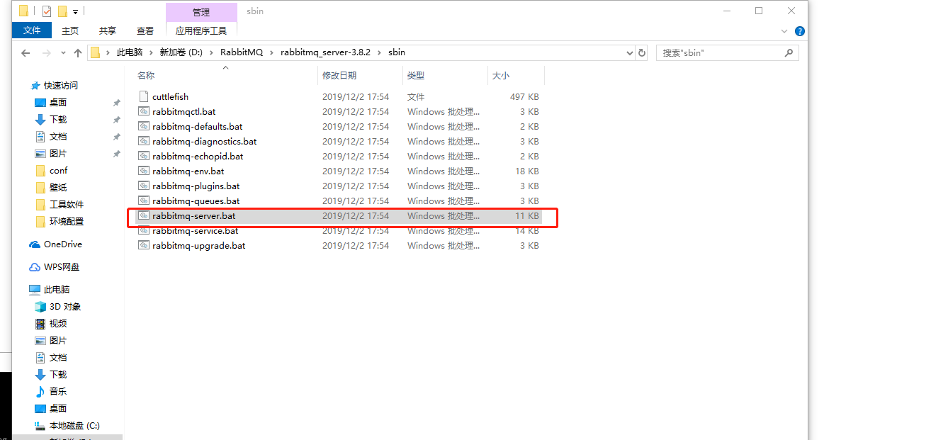Sort files by 修改日期 column header
Image resolution: width=931 pixels, height=440 pixels.
click(x=339, y=75)
